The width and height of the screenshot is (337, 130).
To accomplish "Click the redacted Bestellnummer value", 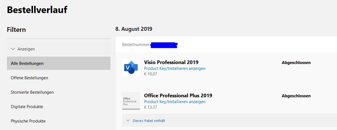I will [x=164, y=45].
